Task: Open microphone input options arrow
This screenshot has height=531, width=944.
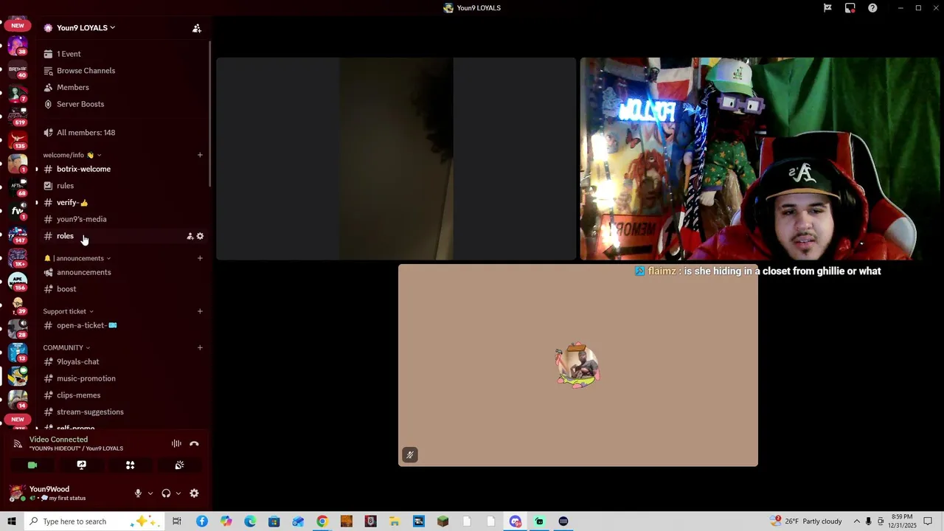Action: pos(150,493)
